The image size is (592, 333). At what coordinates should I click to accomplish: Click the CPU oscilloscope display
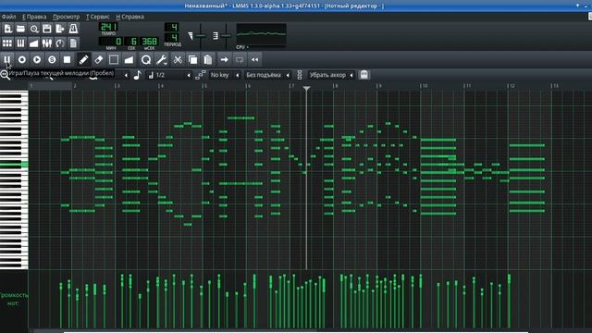[x=261, y=35]
